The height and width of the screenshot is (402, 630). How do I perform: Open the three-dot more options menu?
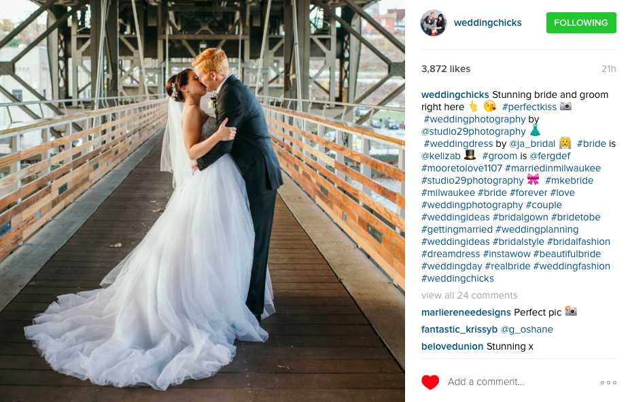coord(608,382)
